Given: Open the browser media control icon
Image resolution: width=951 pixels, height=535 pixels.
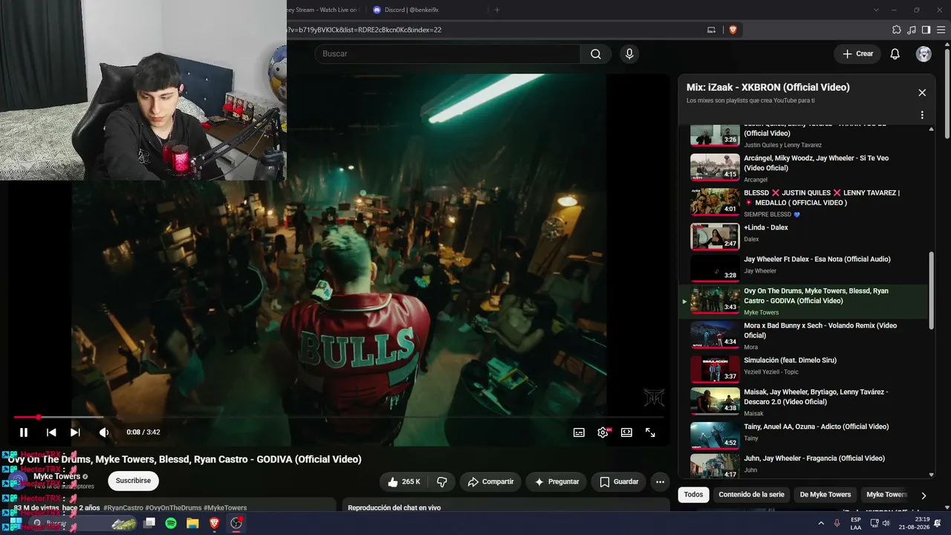Looking at the screenshot, I should click(x=912, y=30).
